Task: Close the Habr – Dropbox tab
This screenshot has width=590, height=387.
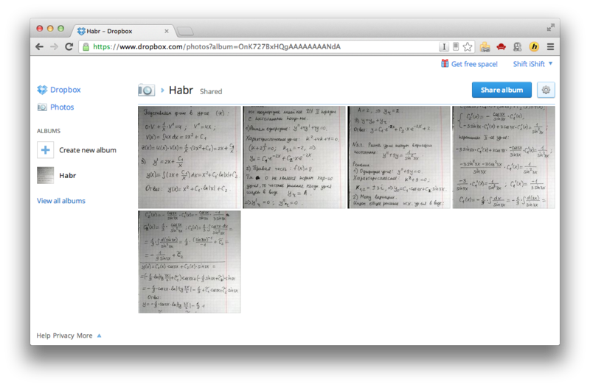Action: (x=167, y=31)
